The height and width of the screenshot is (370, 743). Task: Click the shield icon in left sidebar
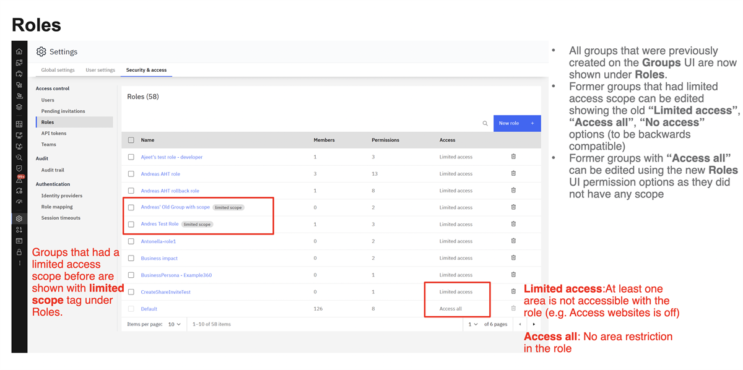click(19, 168)
